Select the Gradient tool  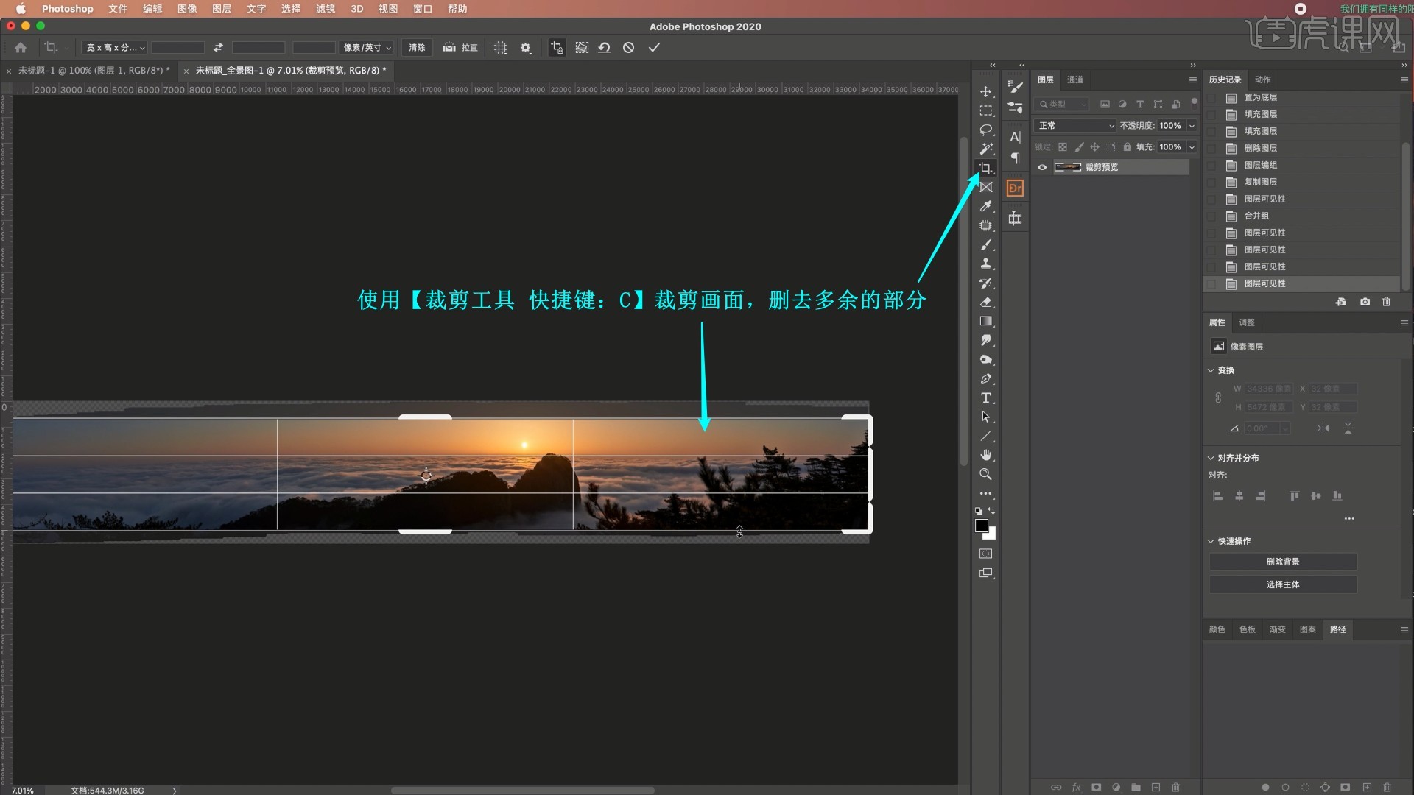point(985,321)
